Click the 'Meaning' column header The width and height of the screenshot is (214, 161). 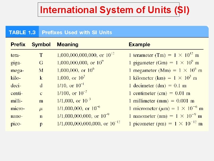[x=67, y=44]
